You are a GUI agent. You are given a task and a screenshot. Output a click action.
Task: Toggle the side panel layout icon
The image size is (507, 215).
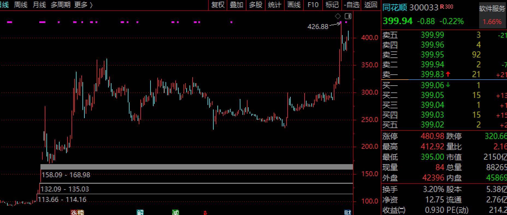click(348, 16)
